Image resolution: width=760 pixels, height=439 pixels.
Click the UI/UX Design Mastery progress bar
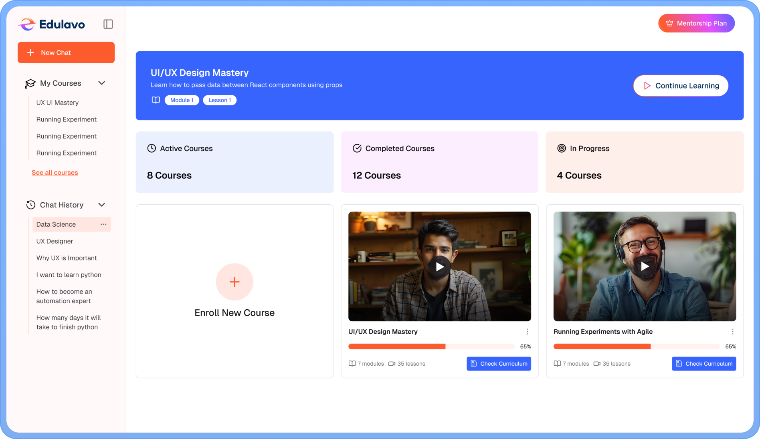pyautogui.click(x=431, y=346)
